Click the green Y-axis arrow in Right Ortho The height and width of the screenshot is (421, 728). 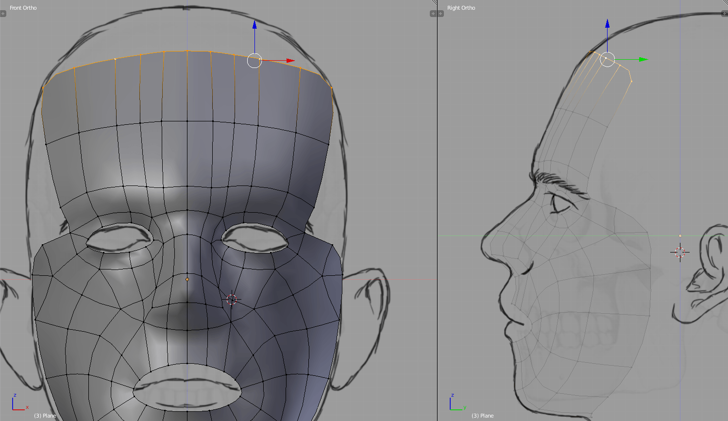(x=643, y=59)
